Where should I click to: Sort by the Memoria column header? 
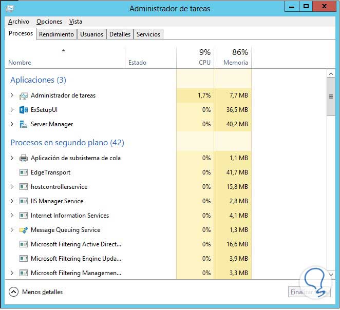coord(233,57)
